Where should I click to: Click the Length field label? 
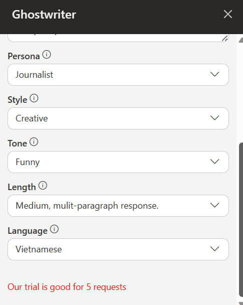point(22,187)
